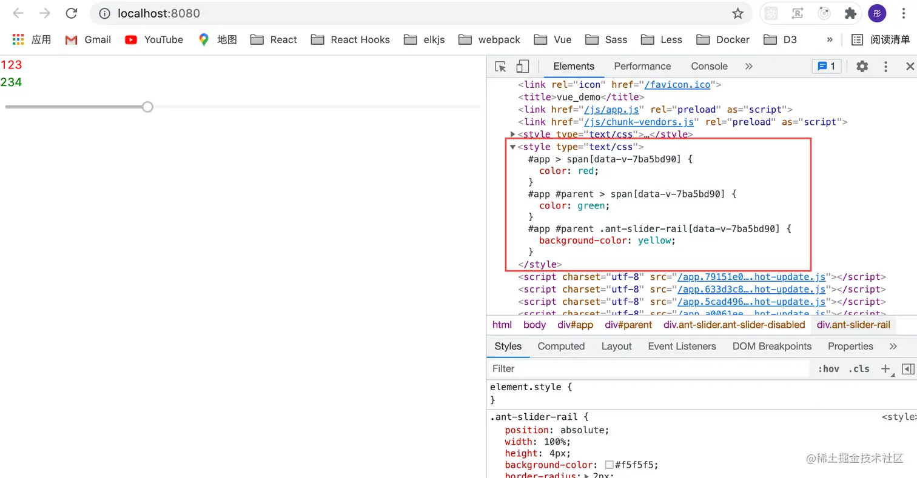This screenshot has width=917, height=478.
Task: Switch to the Styles pane tab
Action: 508,347
